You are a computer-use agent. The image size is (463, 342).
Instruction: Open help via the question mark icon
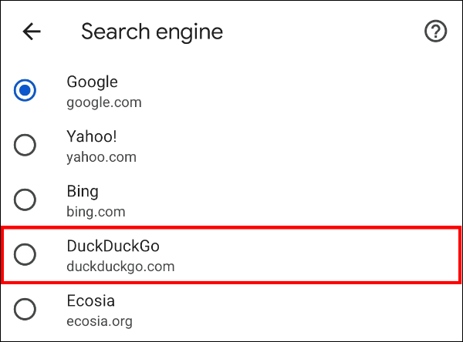tap(435, 31)
